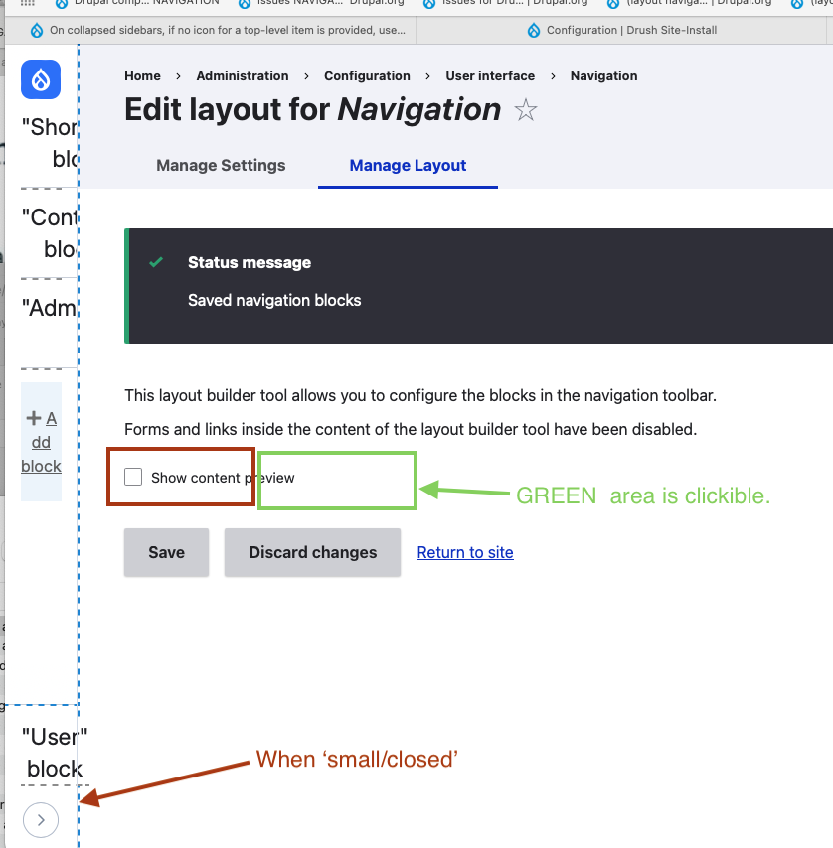The image size is (833, 848).
Task: Expand the collapsed sidebar with the arrow button
Action: (41, 819)
